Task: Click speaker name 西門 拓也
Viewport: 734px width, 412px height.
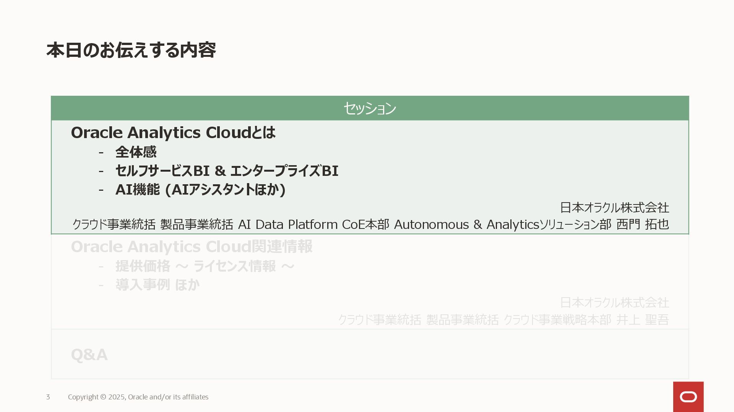Action: point(643,224)
